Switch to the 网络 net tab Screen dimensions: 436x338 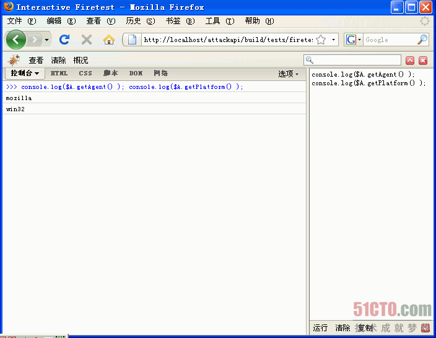[161, 74]
